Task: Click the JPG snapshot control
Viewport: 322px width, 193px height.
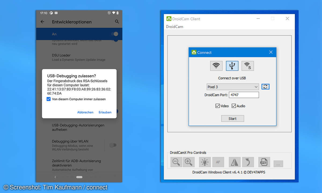Action: coord(264,162)
